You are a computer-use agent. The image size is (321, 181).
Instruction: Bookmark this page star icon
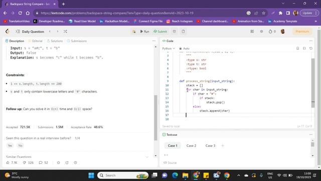[264, 13]
